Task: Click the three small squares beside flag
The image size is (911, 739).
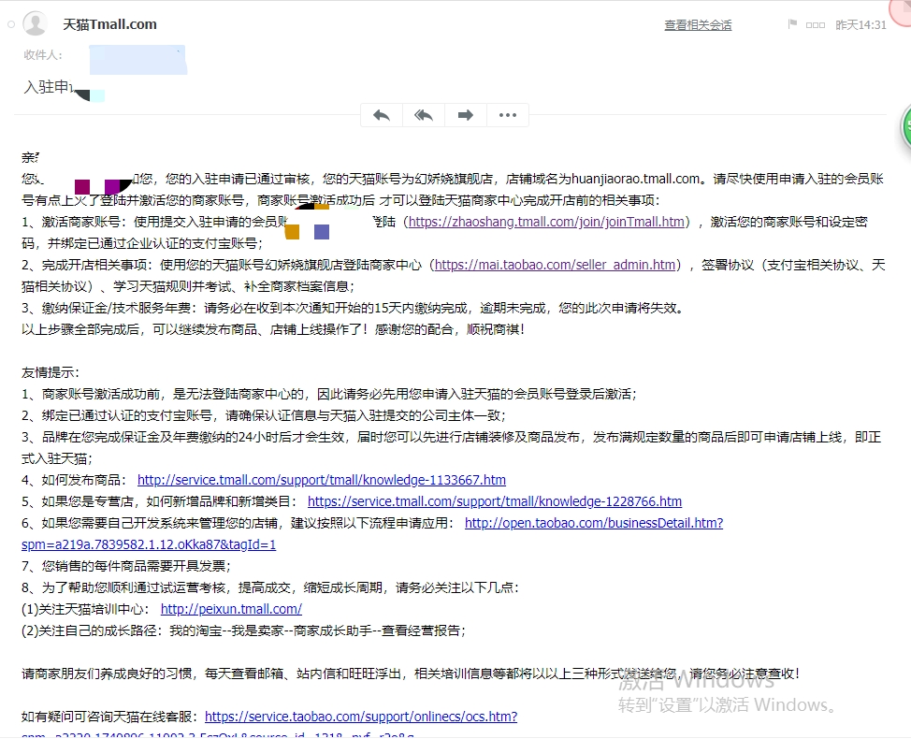Action: pyautogui.click(x=816, y=25)
